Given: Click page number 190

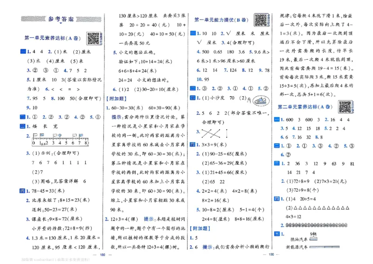Looking at the screenshot, I should tap(271, 255).
